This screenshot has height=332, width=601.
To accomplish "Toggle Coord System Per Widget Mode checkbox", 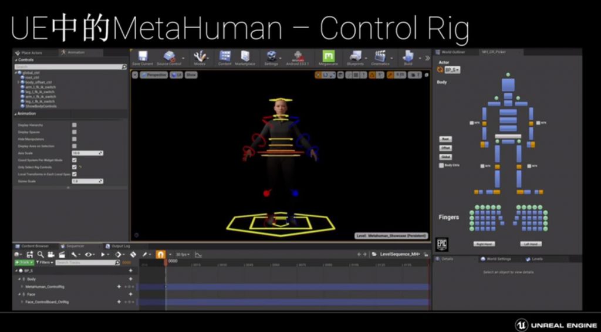I will pos(74,160).
